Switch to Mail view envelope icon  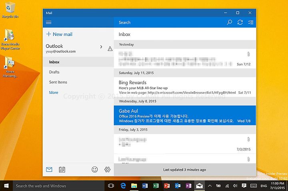point(49,169)
